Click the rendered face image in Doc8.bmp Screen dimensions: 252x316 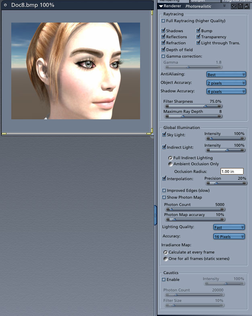76,71
